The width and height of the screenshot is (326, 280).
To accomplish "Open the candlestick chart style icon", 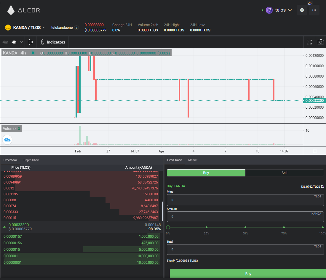I will tap(31, 42).
